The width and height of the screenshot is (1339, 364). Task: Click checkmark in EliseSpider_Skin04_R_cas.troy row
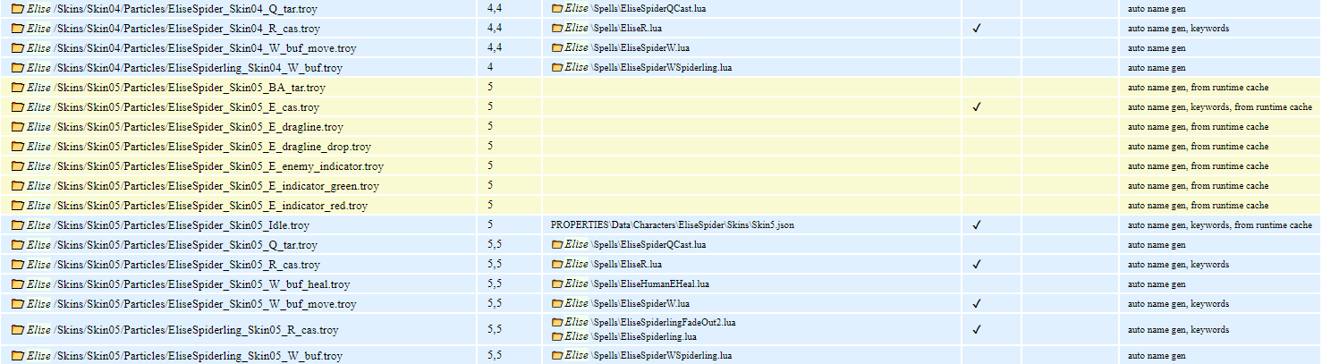tap(977, 29)
